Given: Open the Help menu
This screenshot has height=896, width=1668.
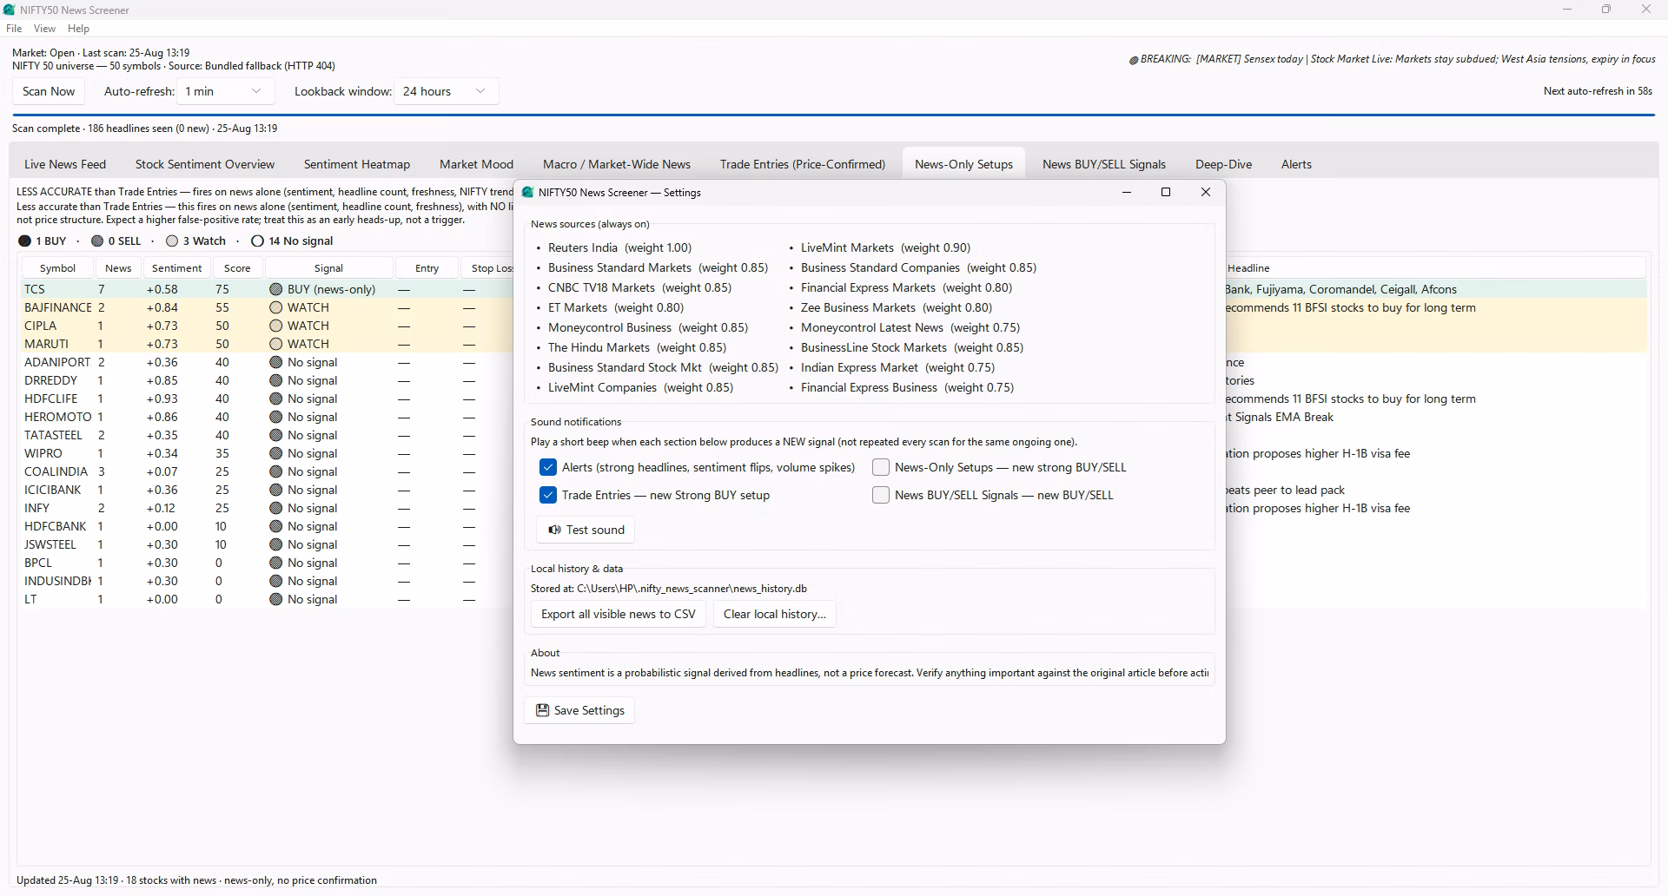Looking at the screenshot, I should coord(78,29).
